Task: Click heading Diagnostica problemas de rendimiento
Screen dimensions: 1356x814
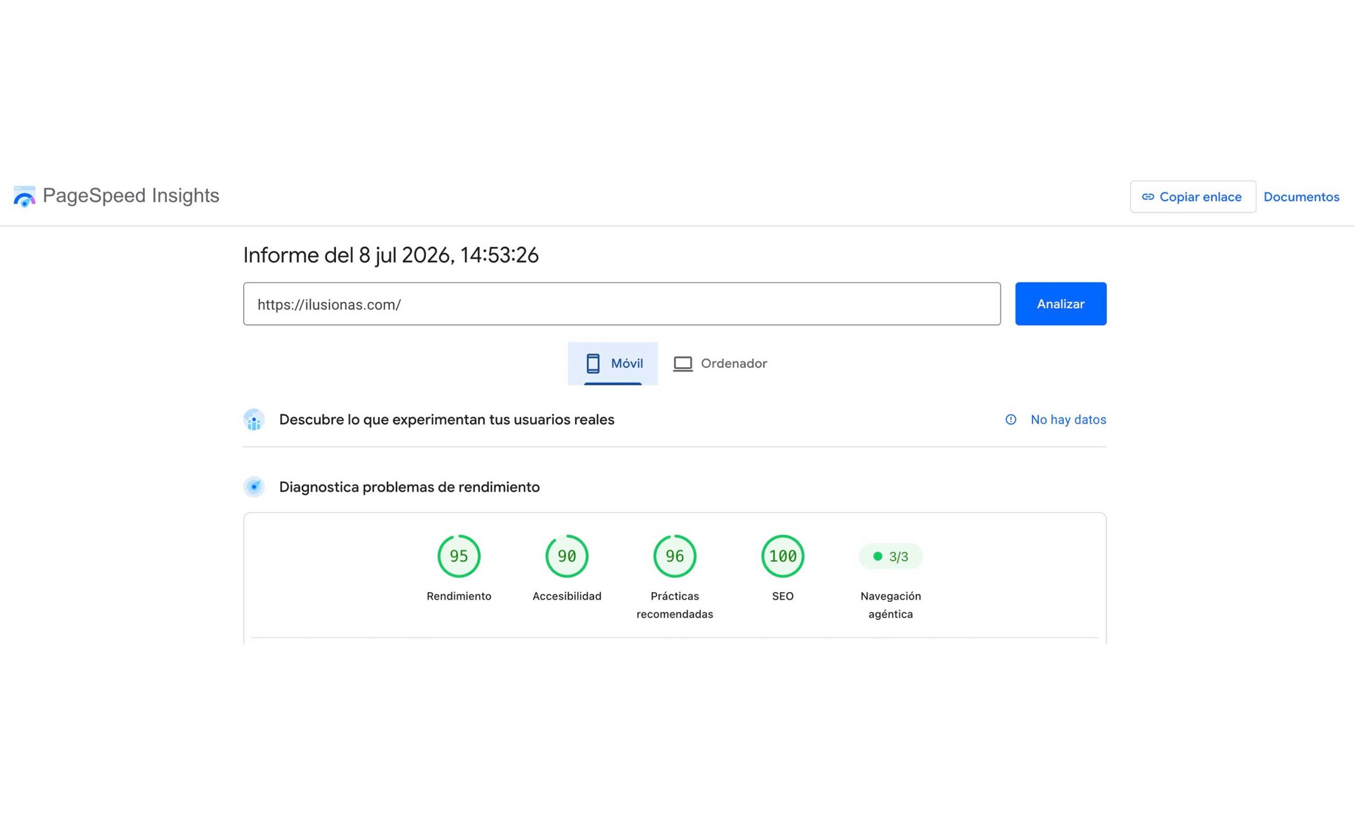Action: tap(410, 487)
